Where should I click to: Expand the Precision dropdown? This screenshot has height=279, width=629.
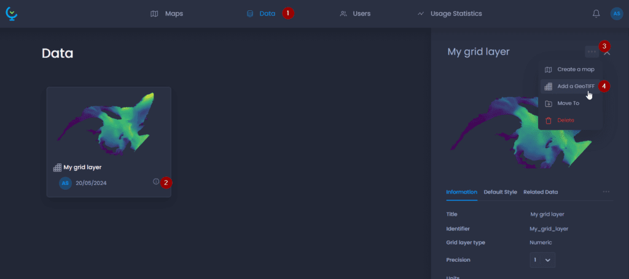[543, 260]
